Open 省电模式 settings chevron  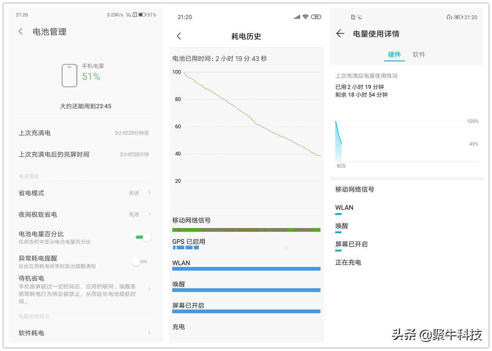149,193
